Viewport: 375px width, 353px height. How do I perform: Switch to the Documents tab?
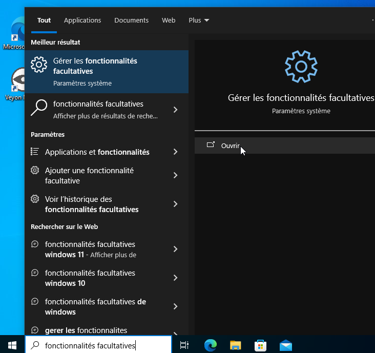131,20
